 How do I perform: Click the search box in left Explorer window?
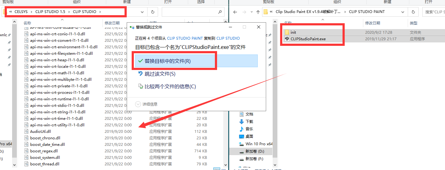click(193, 12)
